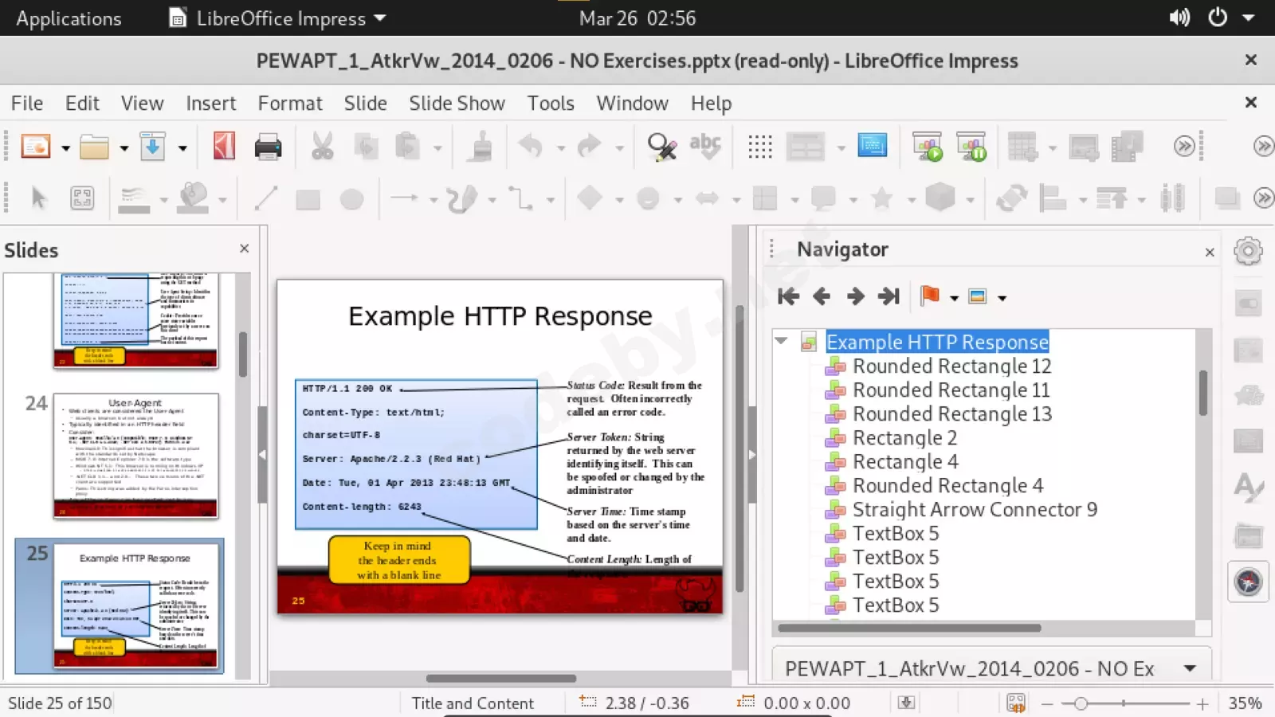Go to previous slide in Navigator
Screen dimensions: 1275x717
coord(822,296)
